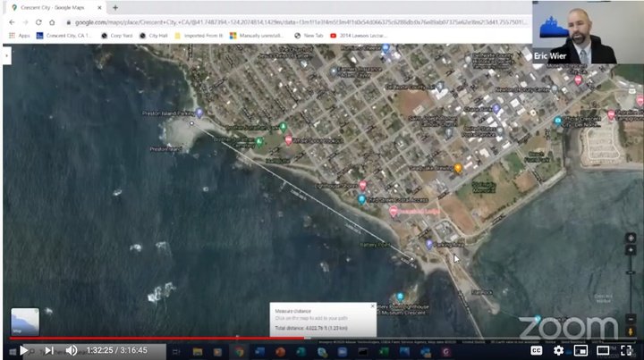The image size is (644, 360).
Task: Open Word from the taskbar
Action: (x=259, y=352)
